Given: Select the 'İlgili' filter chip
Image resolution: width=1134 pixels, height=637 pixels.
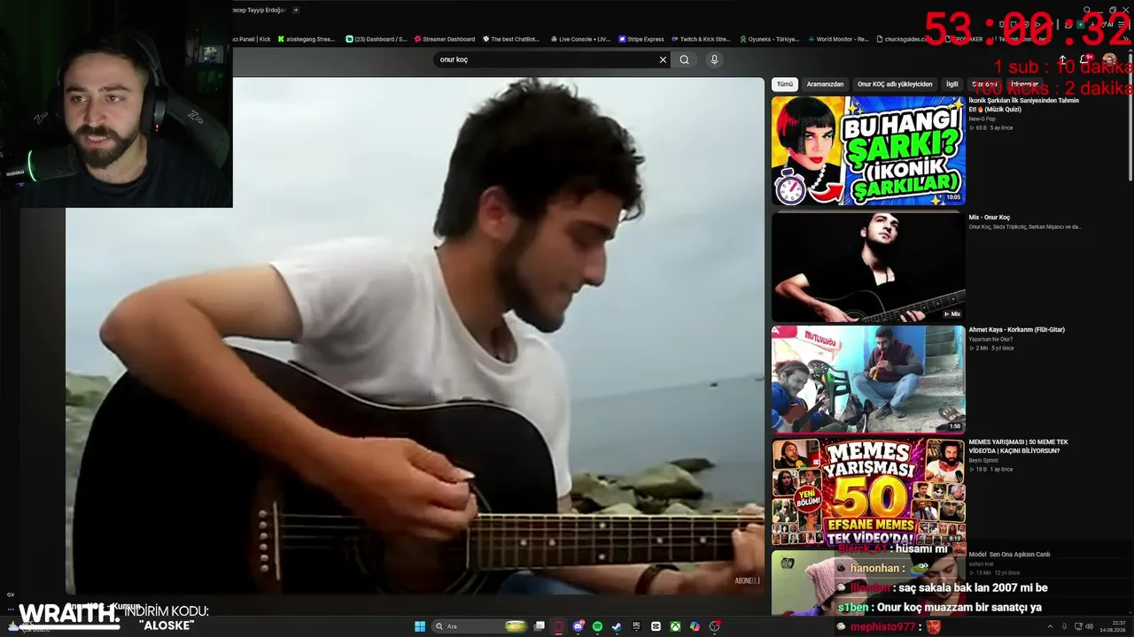Looking at the screenshot, I should 951,84.
